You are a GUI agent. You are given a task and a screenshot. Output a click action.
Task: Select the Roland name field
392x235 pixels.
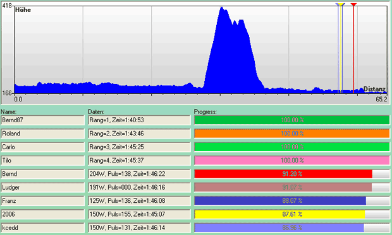tap(43, 134)
